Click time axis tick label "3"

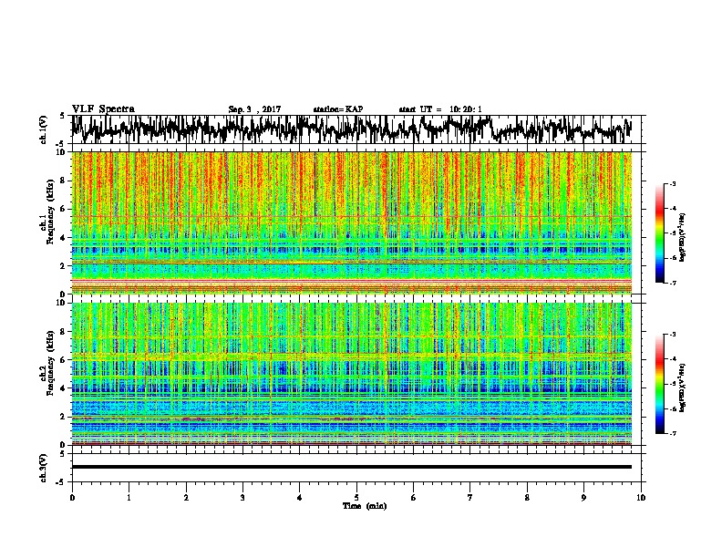click(x=242, y=498)
